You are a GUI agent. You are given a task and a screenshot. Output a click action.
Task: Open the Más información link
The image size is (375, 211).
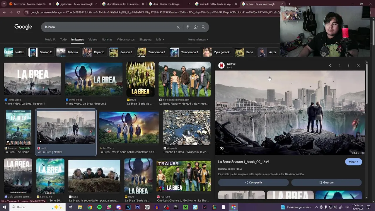(294, 174)
